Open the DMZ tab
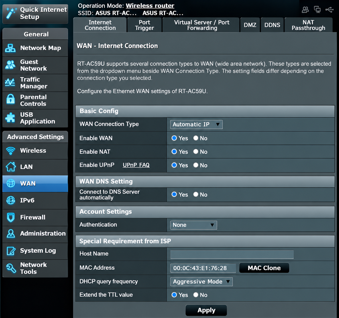 click(x=250, y=25)
